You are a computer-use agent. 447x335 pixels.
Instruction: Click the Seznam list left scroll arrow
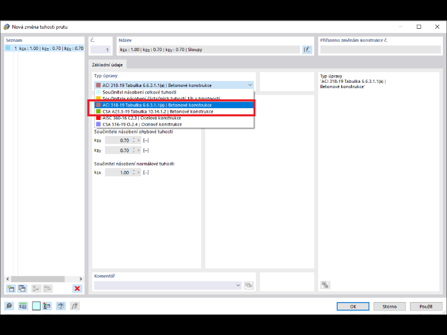tap(8, 279)
